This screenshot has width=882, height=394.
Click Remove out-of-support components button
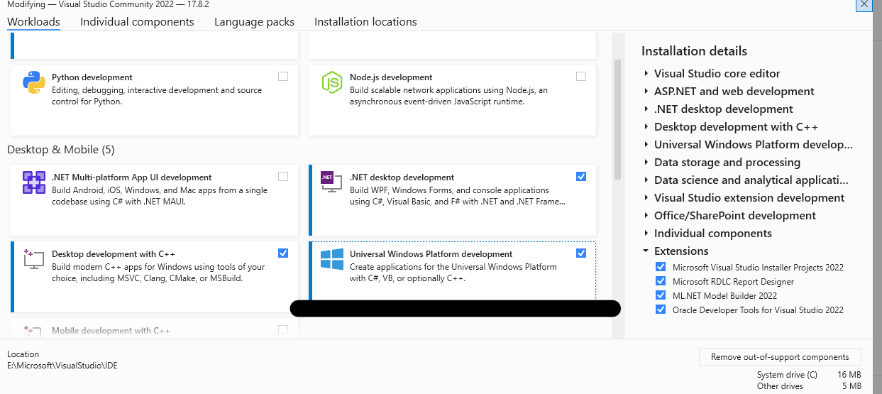click(x=780, y=357)
